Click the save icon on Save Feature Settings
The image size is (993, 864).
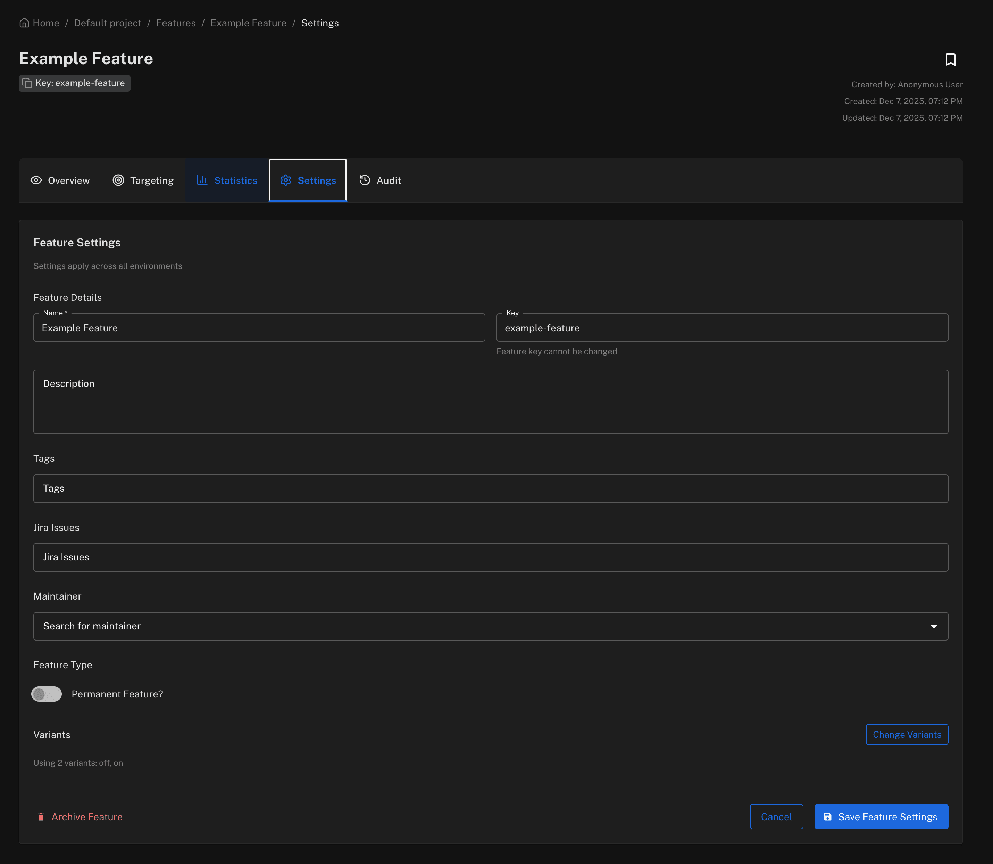pos(828,816)
